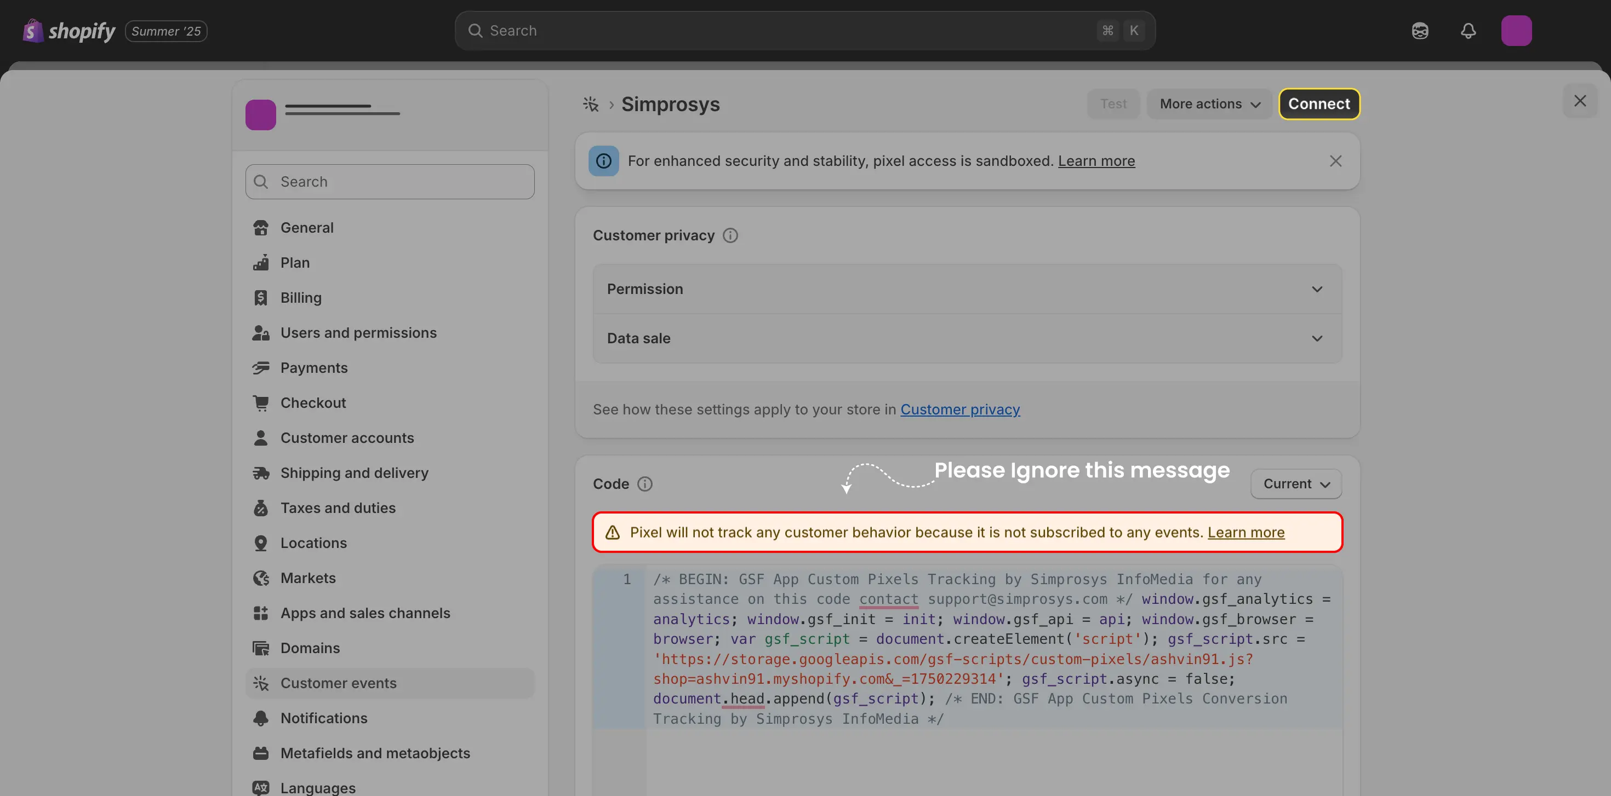The height and width of the screenshot is (796, 1611).
Task: Expand the Permission section
Action: 967,289
